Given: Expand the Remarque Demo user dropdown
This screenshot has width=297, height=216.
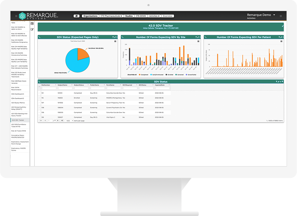Looking at the screenshot, I should [274, 15].
